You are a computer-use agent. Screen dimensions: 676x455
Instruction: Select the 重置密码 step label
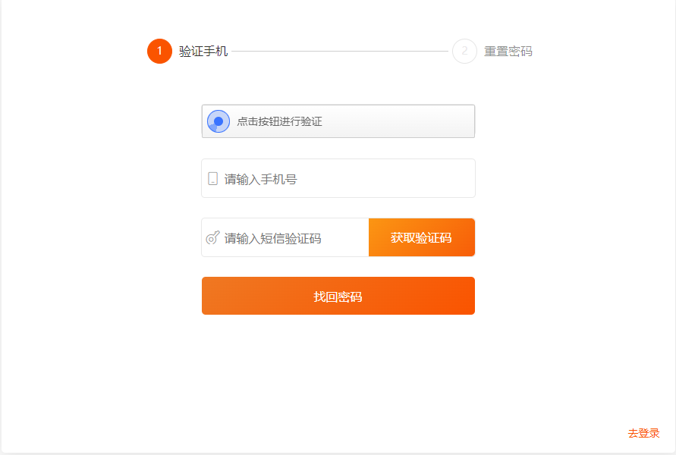pos(508,52)
